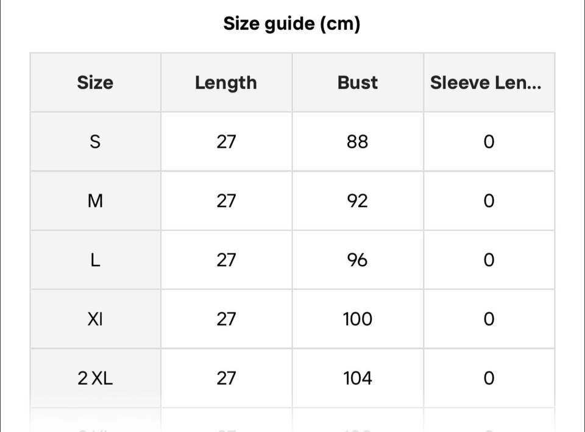
Task: Click the Size guide (cm) title
Action: (x=292, y=24)
